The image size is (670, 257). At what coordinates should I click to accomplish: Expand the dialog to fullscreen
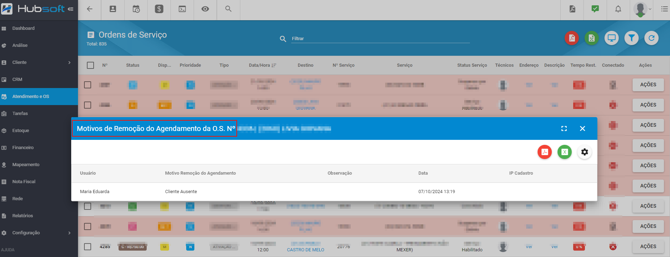point(564,128)
